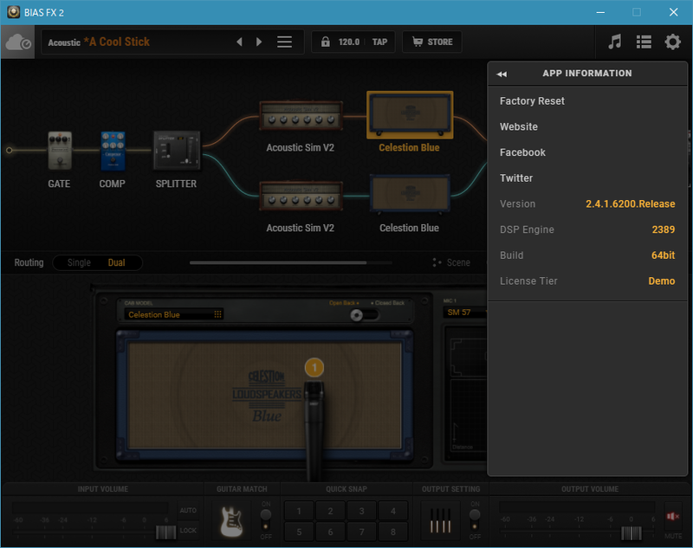The height and width of the screenshot is (548, 693).
Task: Select Quick Snap slot 3
Action: 361,511
